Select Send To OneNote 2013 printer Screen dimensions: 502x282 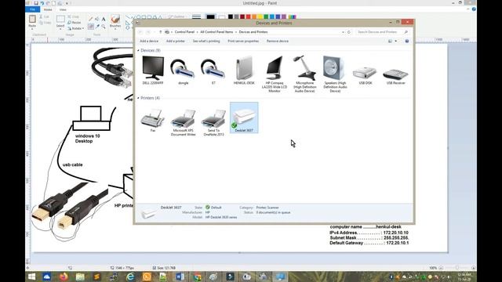tap(213, 122)
